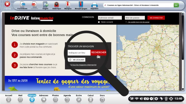Click the ME LOCALISER button
The width and height of the screenshot is (186, 104).
(76, 60)
